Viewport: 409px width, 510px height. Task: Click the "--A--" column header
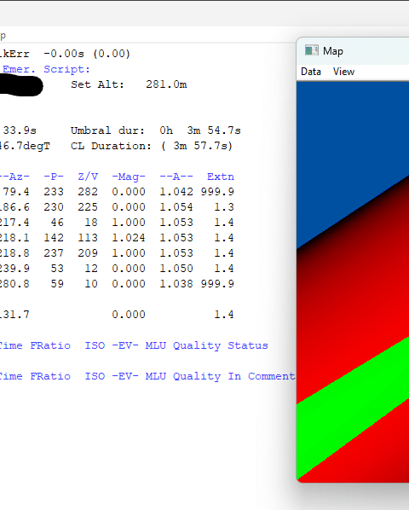[x=176, y=177]
